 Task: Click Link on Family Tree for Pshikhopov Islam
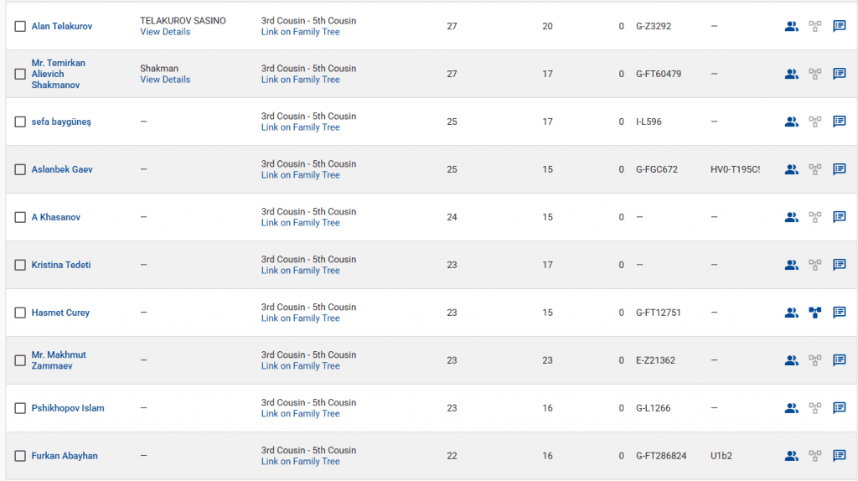pos(300,414)
